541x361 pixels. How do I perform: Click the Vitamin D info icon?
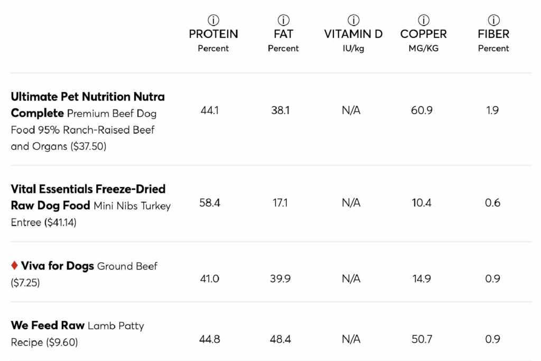pyautogui.click(x=353, y=20)
